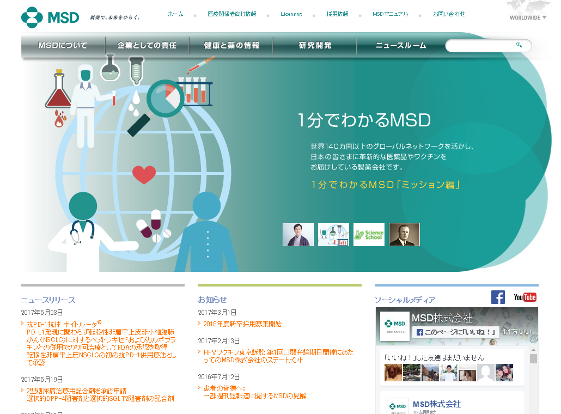Select the sepia portrait thumbnail

[x=404, y=234]
